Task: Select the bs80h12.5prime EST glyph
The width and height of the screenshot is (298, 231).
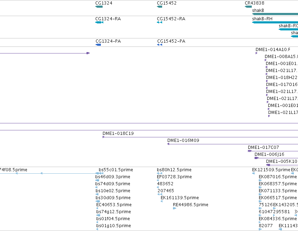Action: [x=159, y=173]
